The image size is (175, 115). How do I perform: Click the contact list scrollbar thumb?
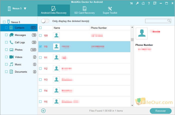[132, 40]
